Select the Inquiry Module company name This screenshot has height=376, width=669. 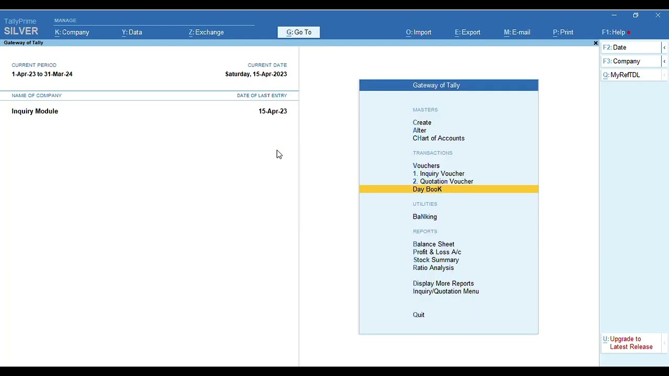point(35,111)
